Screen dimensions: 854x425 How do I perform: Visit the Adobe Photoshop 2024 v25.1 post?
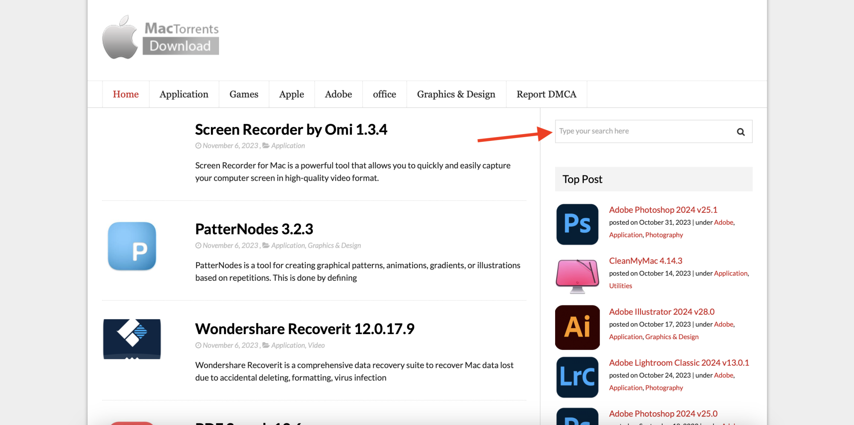pos(663,210)
